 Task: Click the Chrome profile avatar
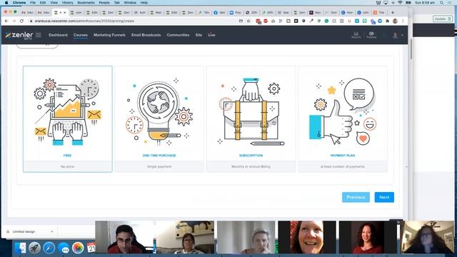pyautogui.click(x=395, y=21)
